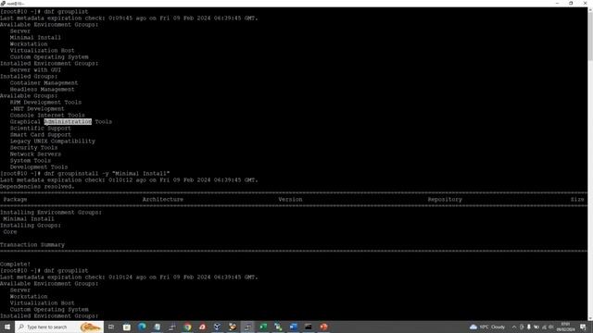Image resolution: width=593 pixels, height=333 pixels.
Task: Open the volume icon in the system tray
Action: [551, 327]
